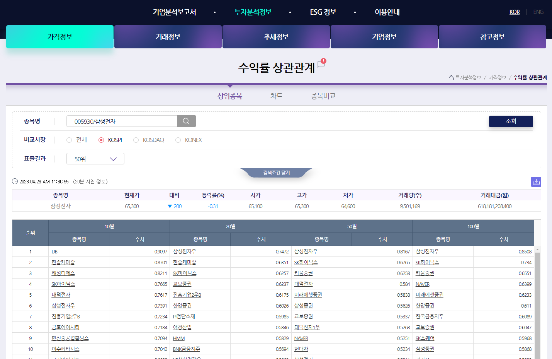Image resolution: width=552 pixels, height=359 pixels.
Task: Collapse search conditions with 검색조건 닫기
Action: click(x=276, y=173)
